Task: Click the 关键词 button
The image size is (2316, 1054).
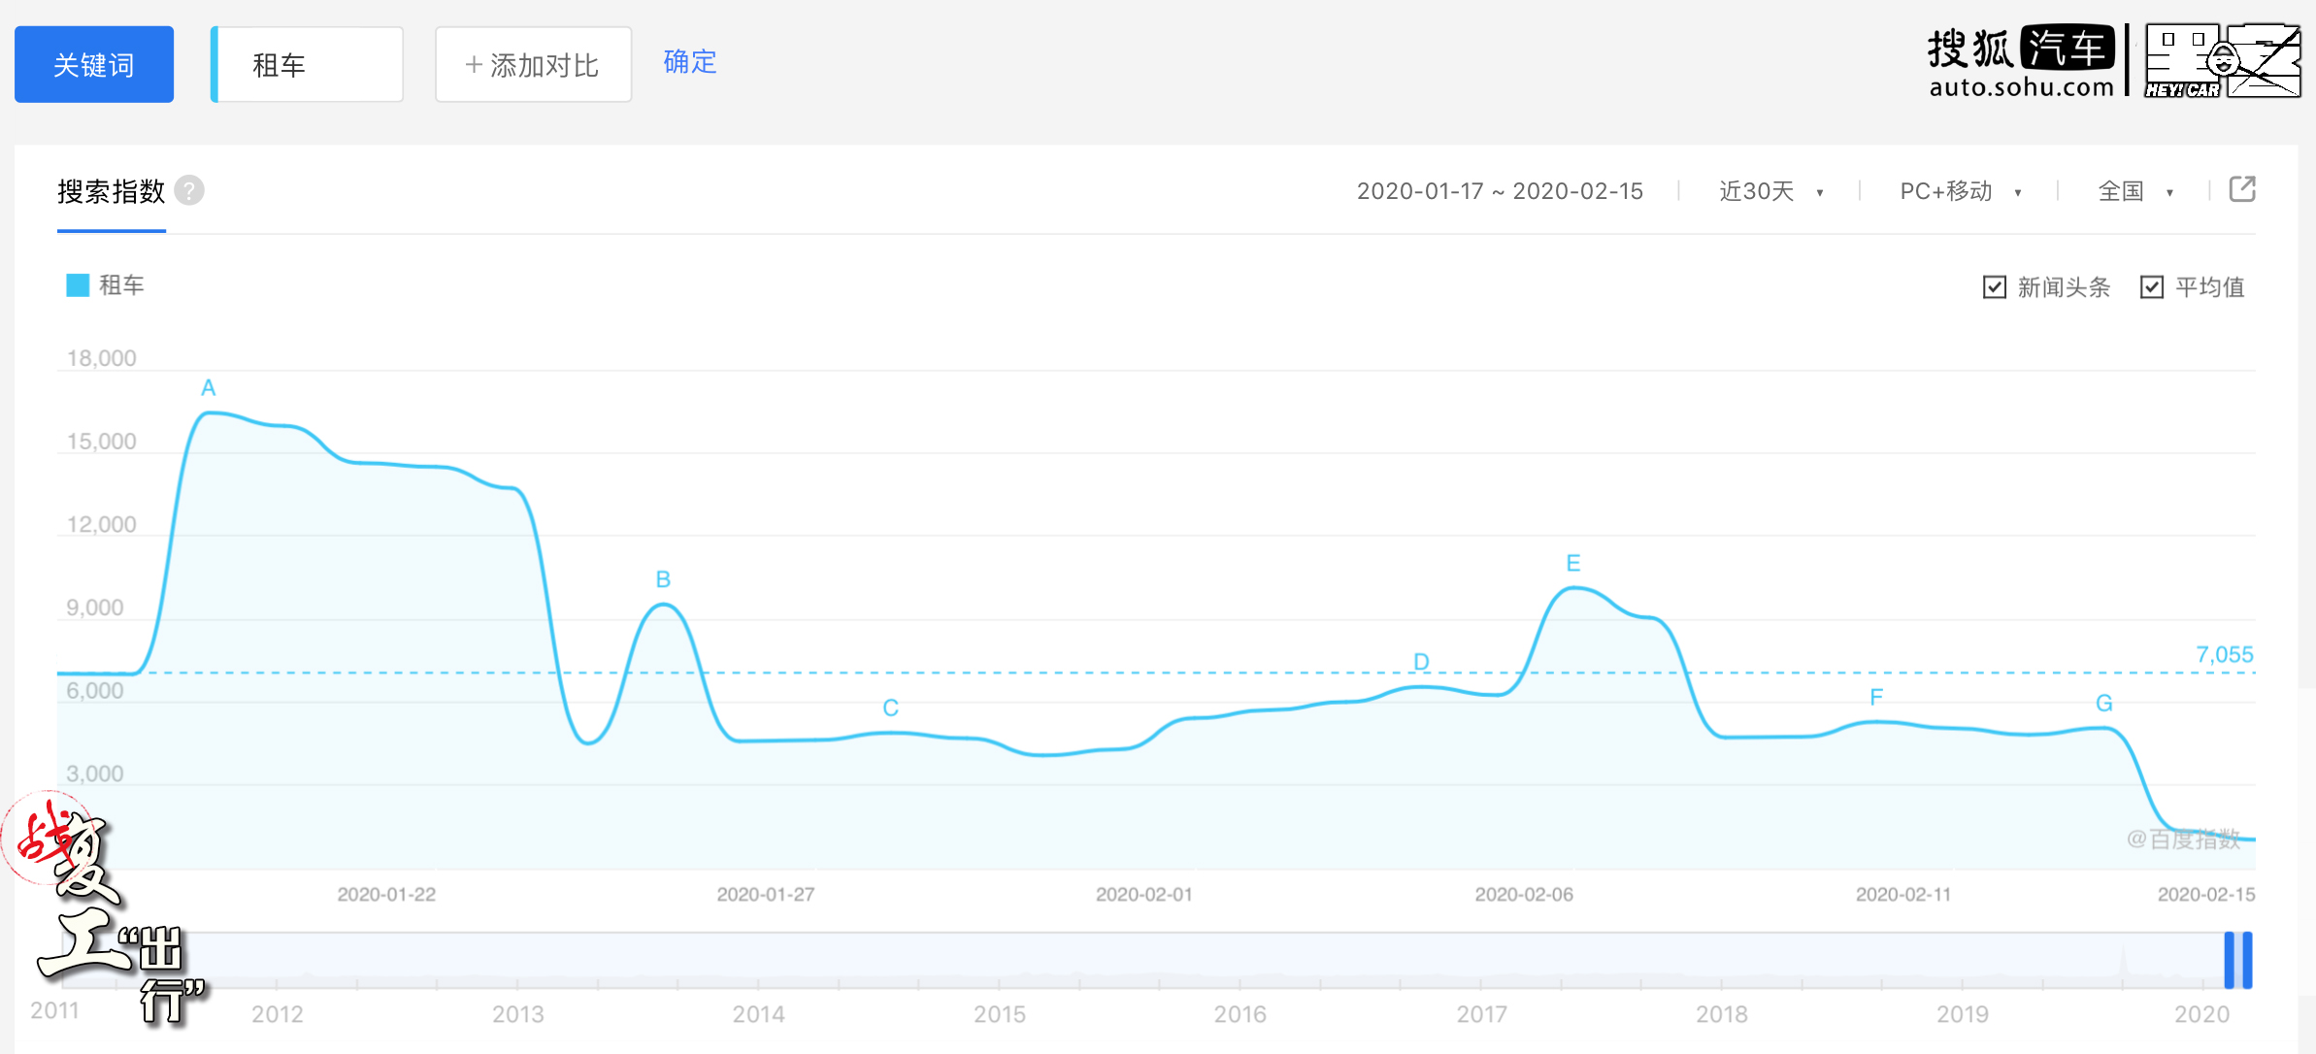Action: tap(94, 64)
